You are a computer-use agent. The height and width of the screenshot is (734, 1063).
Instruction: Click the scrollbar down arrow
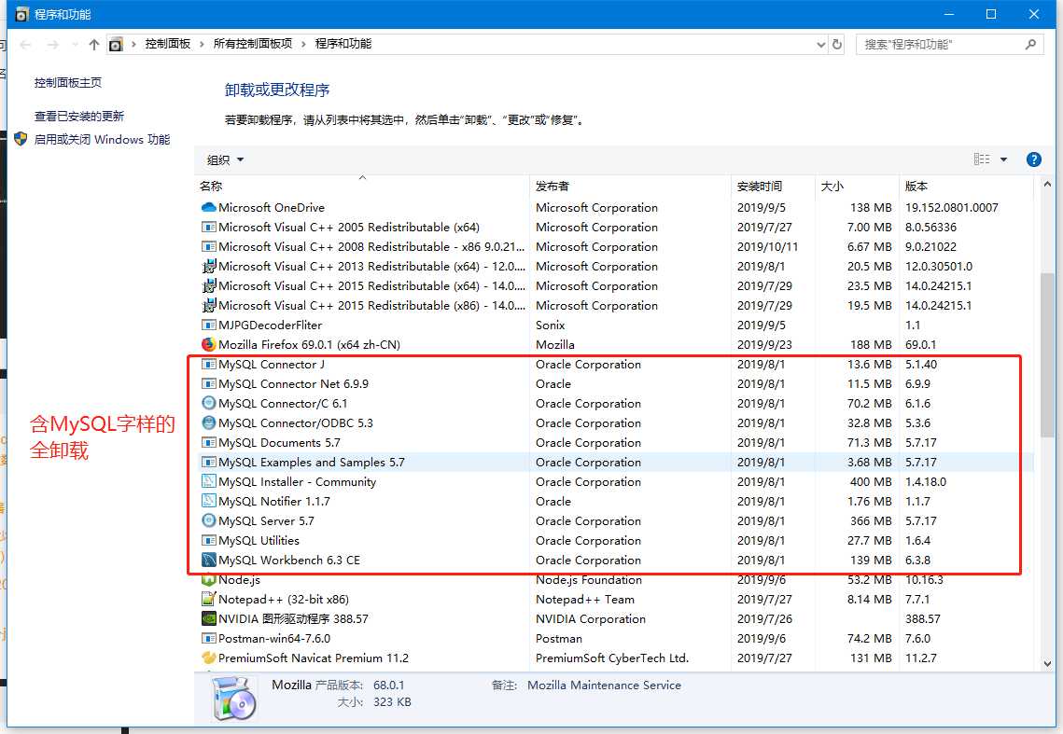click(x=1047, y=664)
